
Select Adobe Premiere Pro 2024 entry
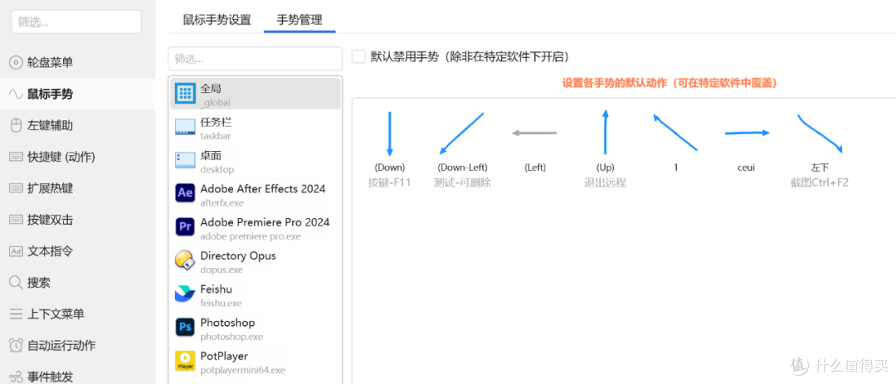[256, 227]
